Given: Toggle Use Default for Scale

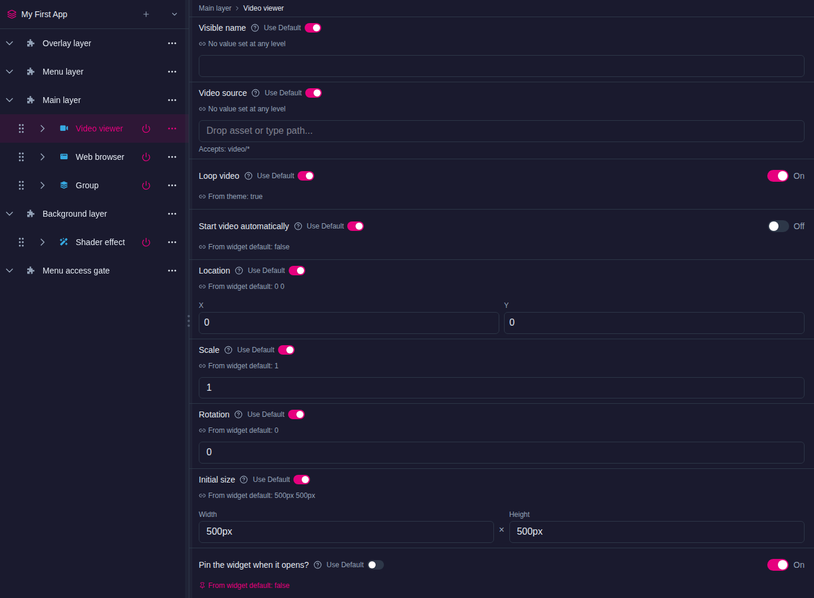Looking at the screenshot, I should (x=286, y=350).
